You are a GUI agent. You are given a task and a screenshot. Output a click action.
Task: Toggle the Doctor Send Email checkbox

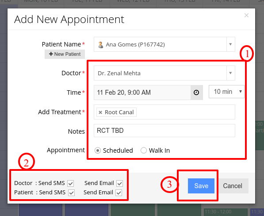120,183
